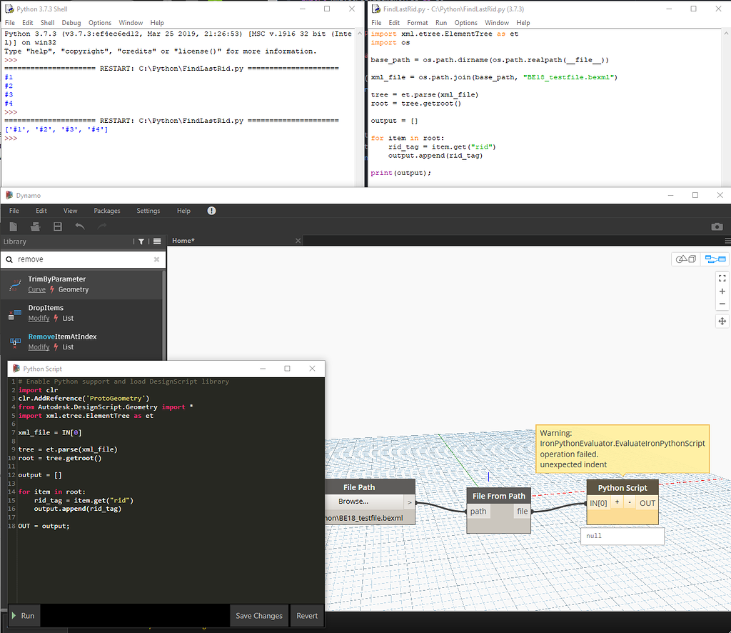Add an input port on Python Script node
This screenshot has width=731, height=633.
[x=617, y=503]
